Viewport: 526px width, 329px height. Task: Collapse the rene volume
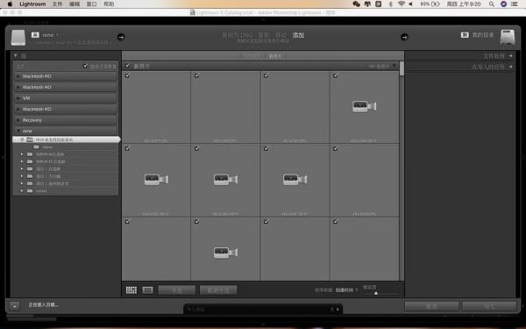point(18,131)
